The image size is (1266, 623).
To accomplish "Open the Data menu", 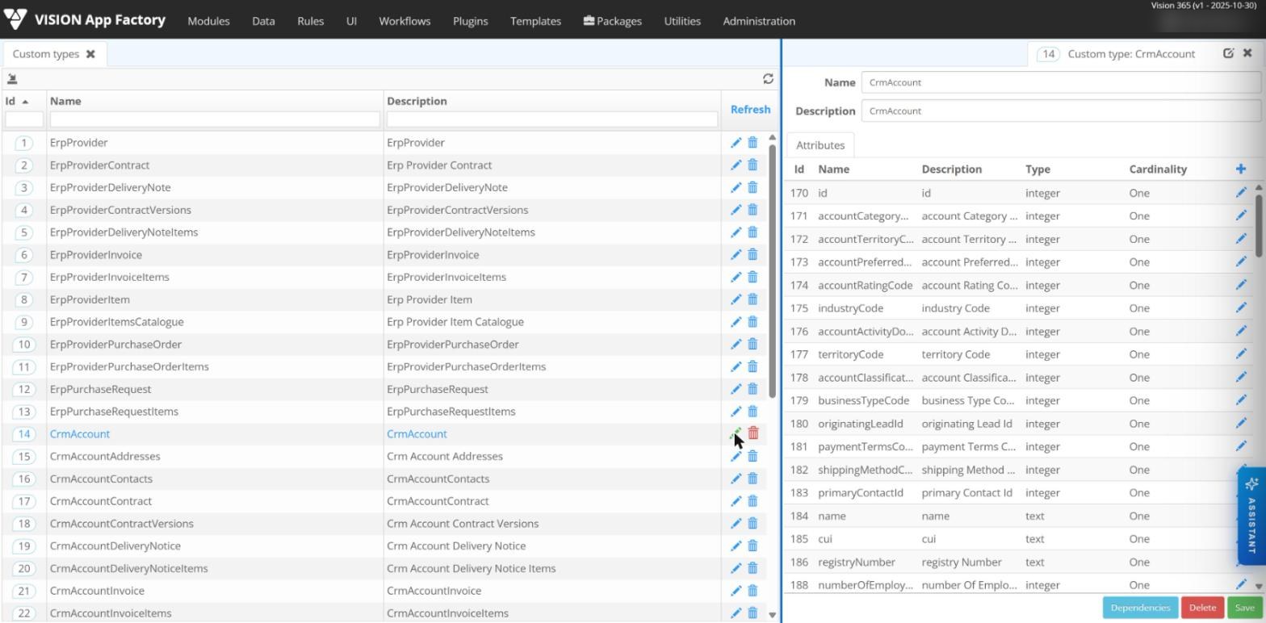I will pos(263,21).
